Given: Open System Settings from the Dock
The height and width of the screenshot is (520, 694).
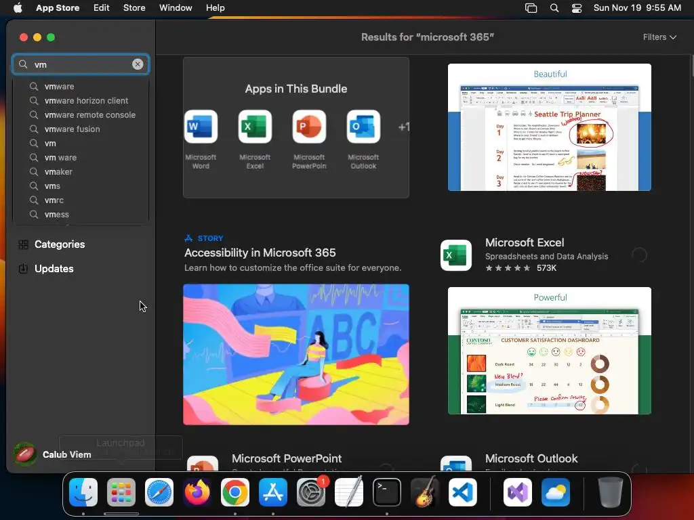Looking at the screenshot, I should coord(310,492).
